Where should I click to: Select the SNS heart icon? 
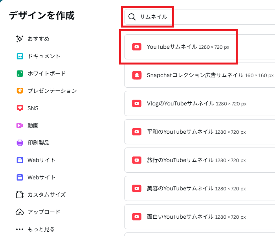coord(20,108)
